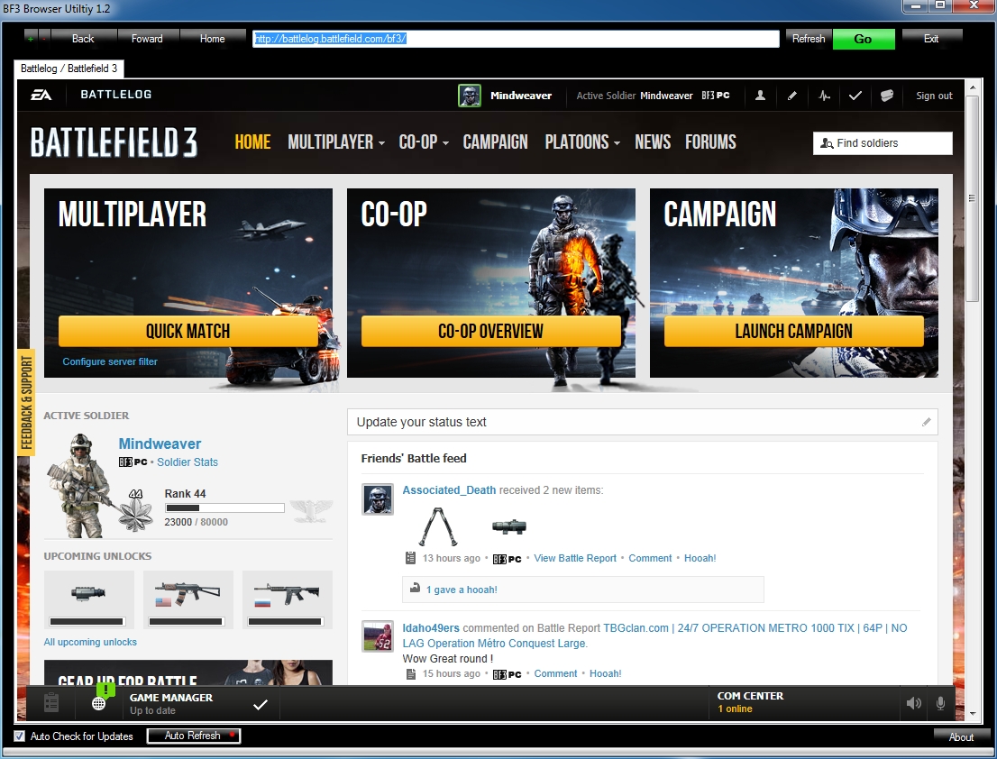Click the Refresh button

pos(809,39)
